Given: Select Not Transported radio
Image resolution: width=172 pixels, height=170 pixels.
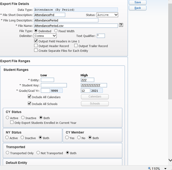Looking at the screenshot, I should tap(38, 152).
